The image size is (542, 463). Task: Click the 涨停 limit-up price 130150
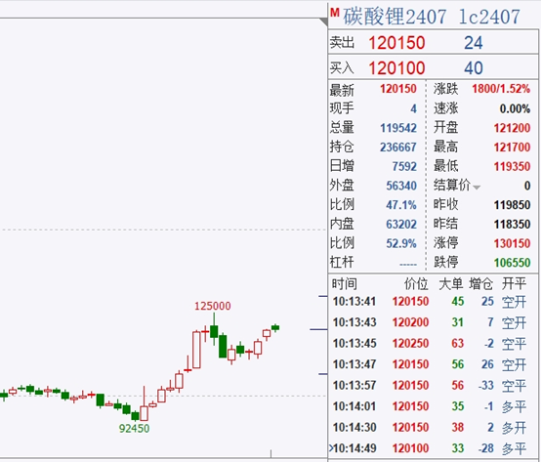tap(512, 243)
